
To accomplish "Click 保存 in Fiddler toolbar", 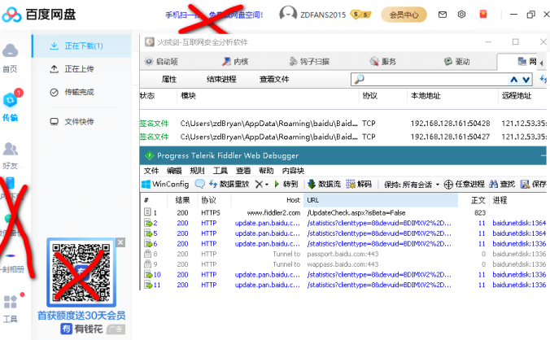I will (x=534, y=184).
